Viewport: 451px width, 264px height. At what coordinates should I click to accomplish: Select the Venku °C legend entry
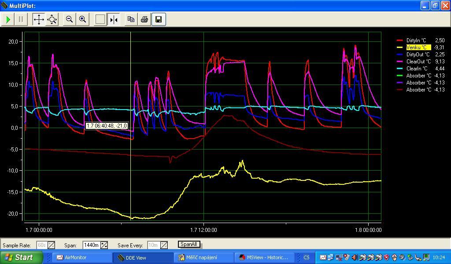(x=416, y=48)
